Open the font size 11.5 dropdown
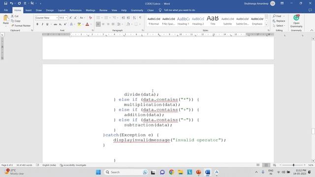This screenshot has height=177, width=315. coord(66,18)
